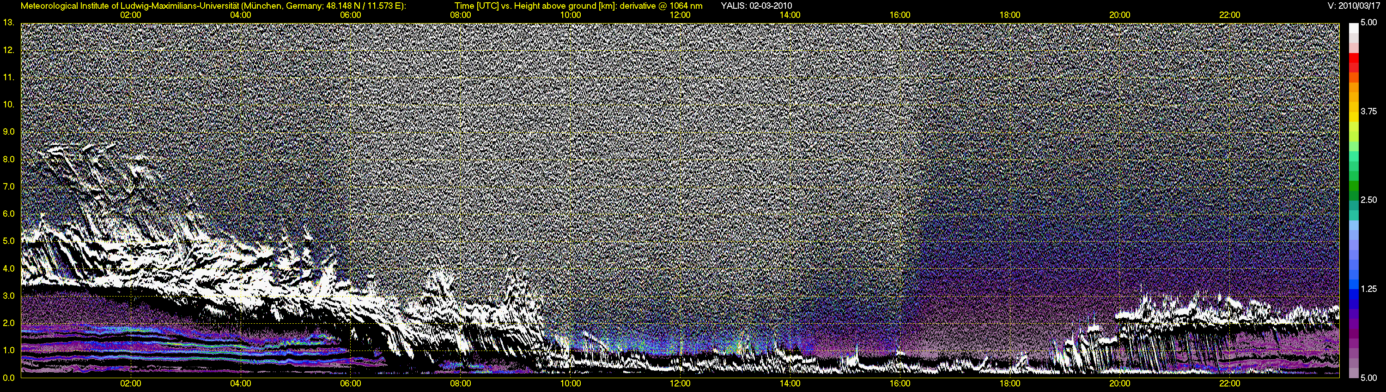Click the 12. km height axis label
This screenshot has height=392, width=1386.
coord(9,50)
